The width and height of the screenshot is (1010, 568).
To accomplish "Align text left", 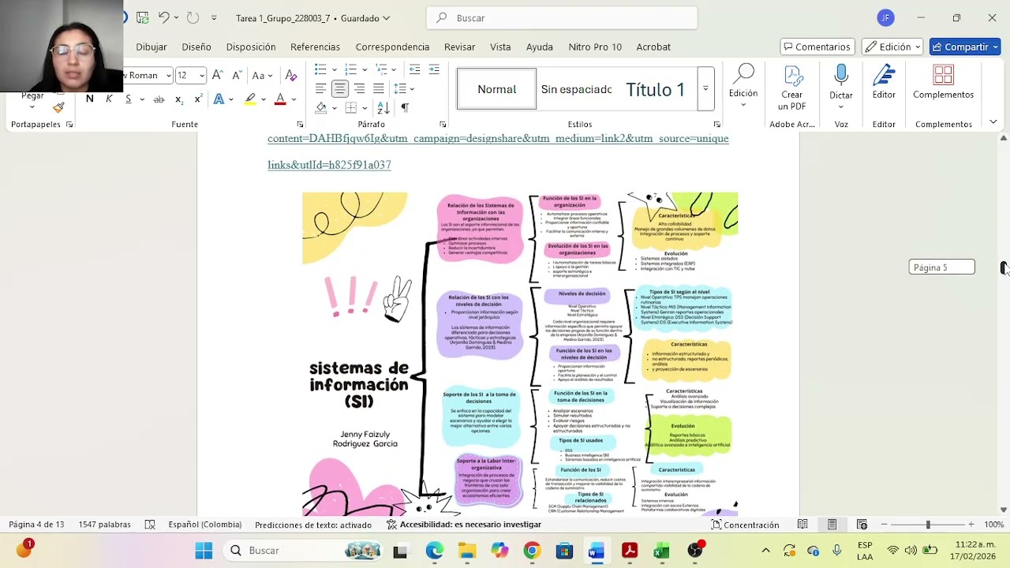I will click(320, 89).
